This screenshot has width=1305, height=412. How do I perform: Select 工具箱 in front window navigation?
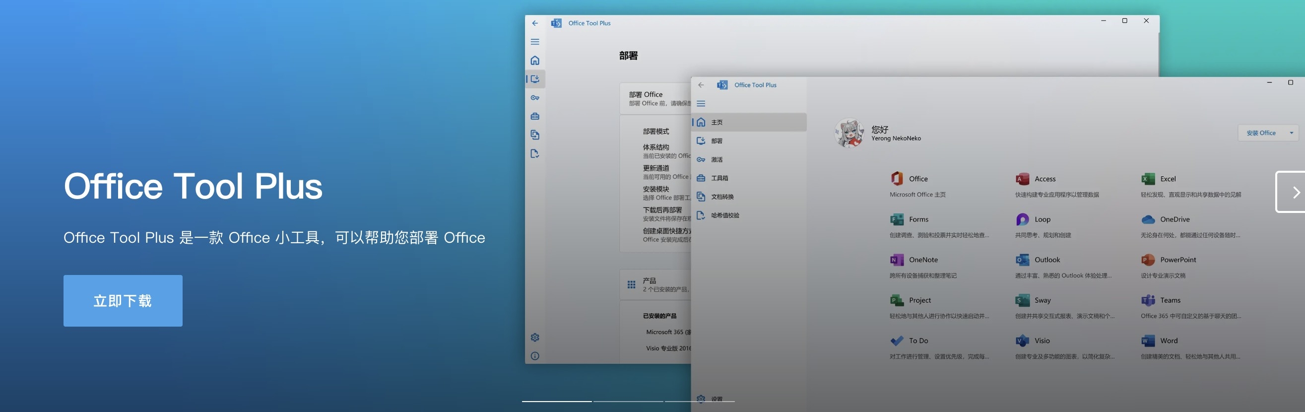749,178
